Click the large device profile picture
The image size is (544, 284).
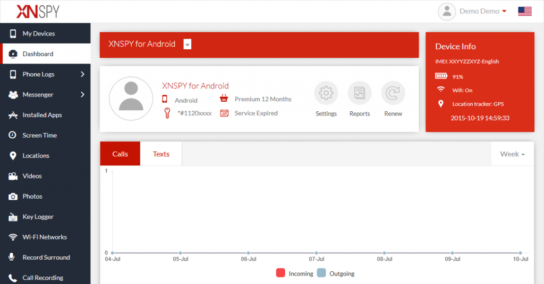[x=131, y=99]
